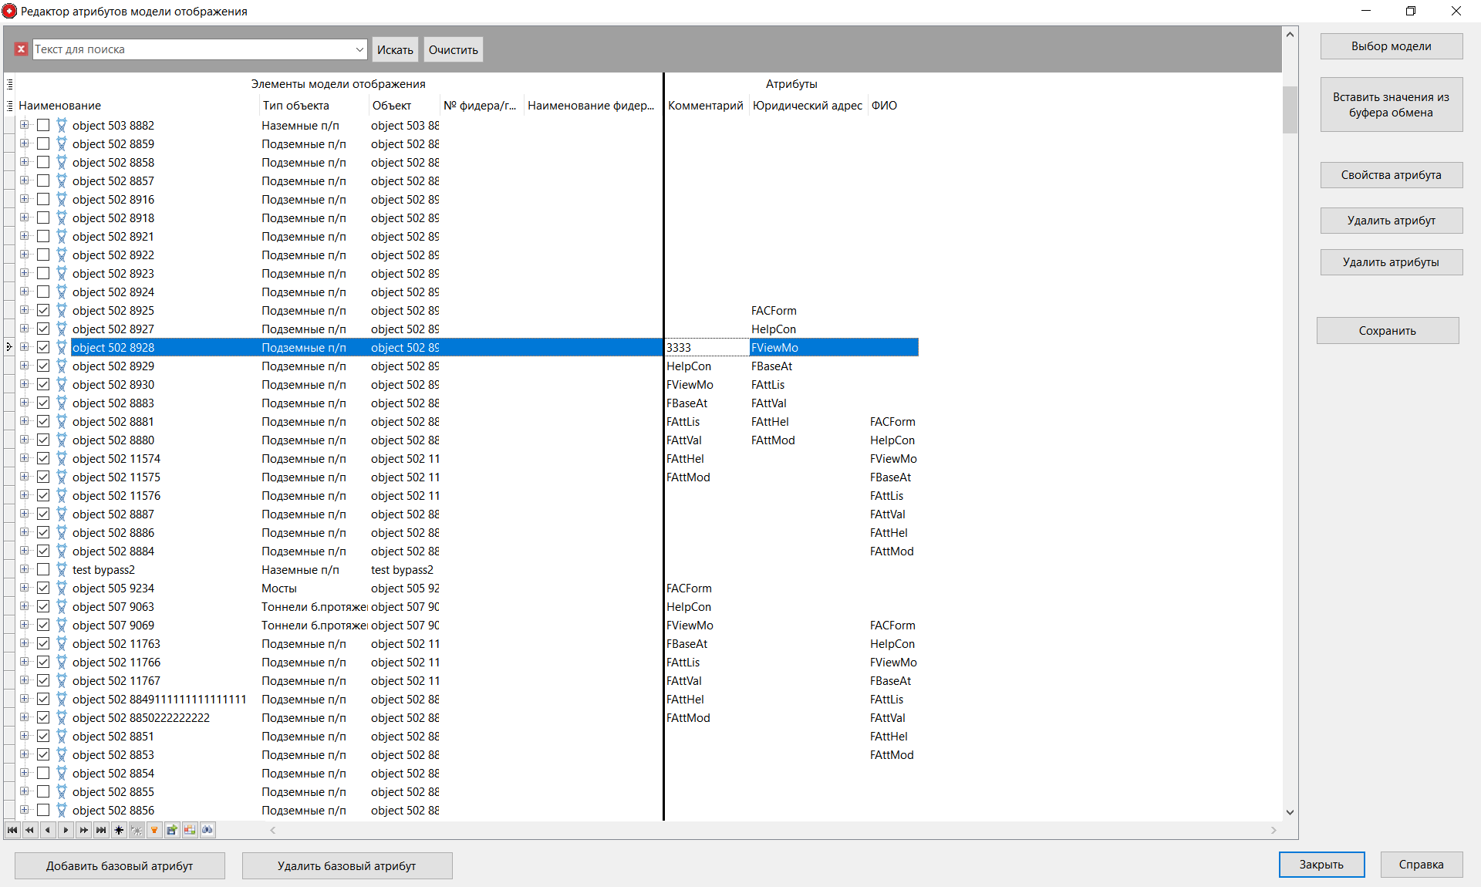The image size is (1481, 887).
Task: Open the search text dropdown arrow
Action: point(359,49)
